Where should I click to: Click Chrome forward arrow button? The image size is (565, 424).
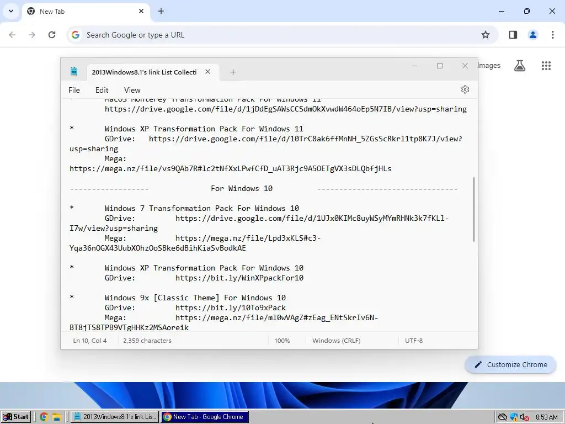click(32, 35)
